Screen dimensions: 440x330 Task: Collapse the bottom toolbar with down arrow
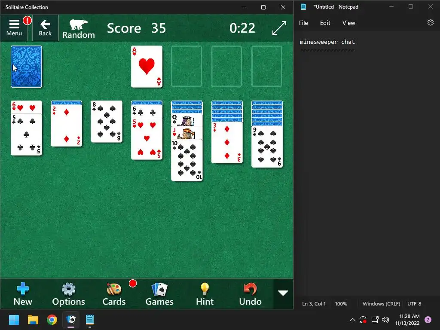(283, 293)
